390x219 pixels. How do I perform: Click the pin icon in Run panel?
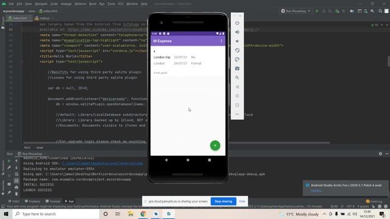(x=9, y=192)
